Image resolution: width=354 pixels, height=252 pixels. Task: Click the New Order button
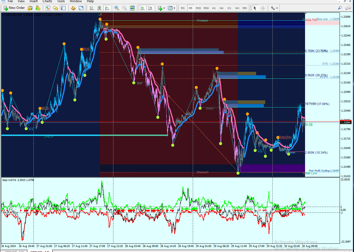14,8
